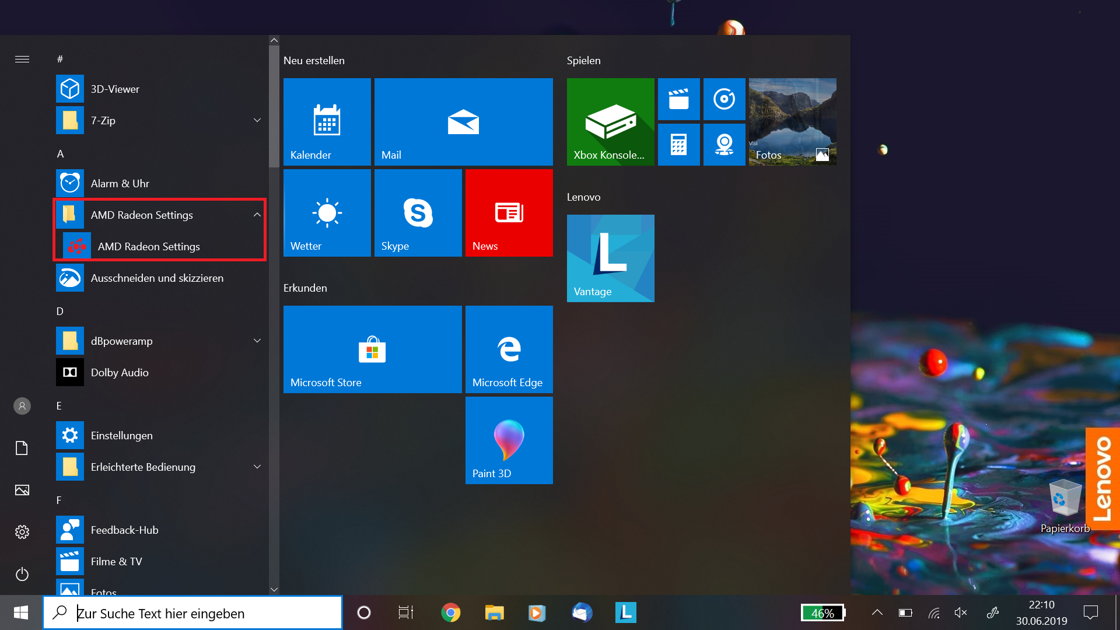The image size is (1120, 630).
Task: Click Mail tile in Start menu
Action: (x=461, y=121)
